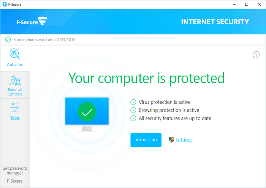Open the Tools section with sliders icon
The width and height of the screenshot is (266, 188).
(15, 111)
